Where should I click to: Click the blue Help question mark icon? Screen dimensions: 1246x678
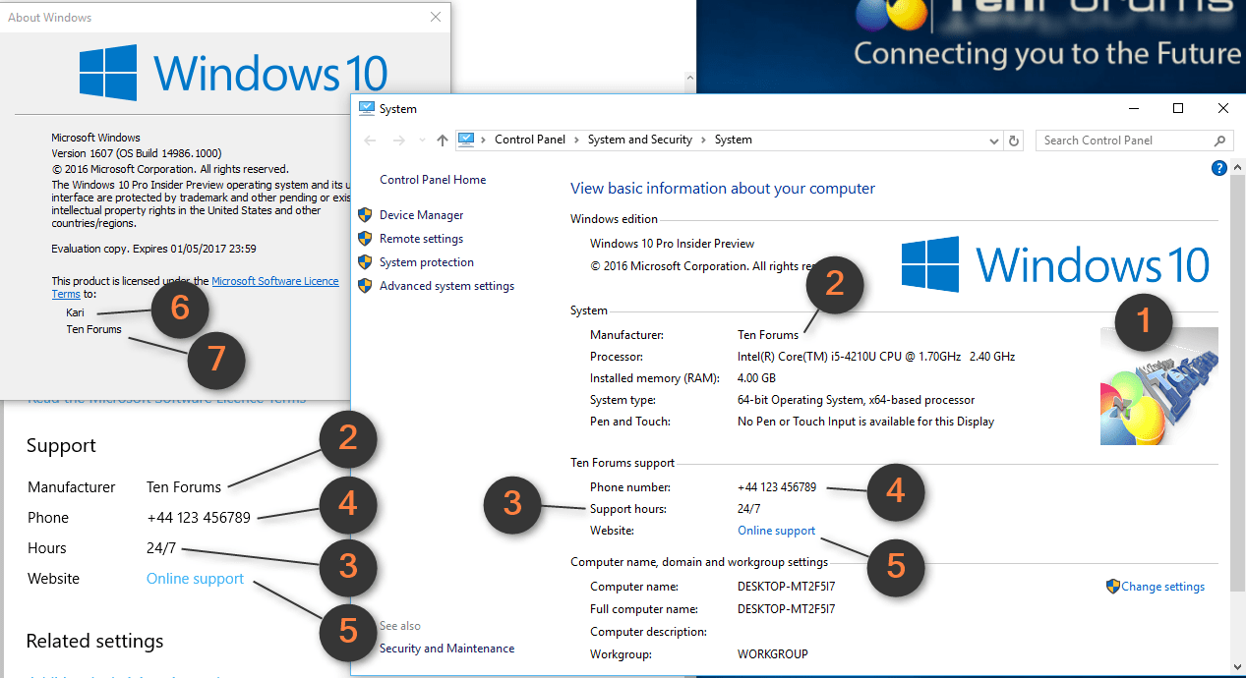pyautogui.click(x=1218, y=167)
